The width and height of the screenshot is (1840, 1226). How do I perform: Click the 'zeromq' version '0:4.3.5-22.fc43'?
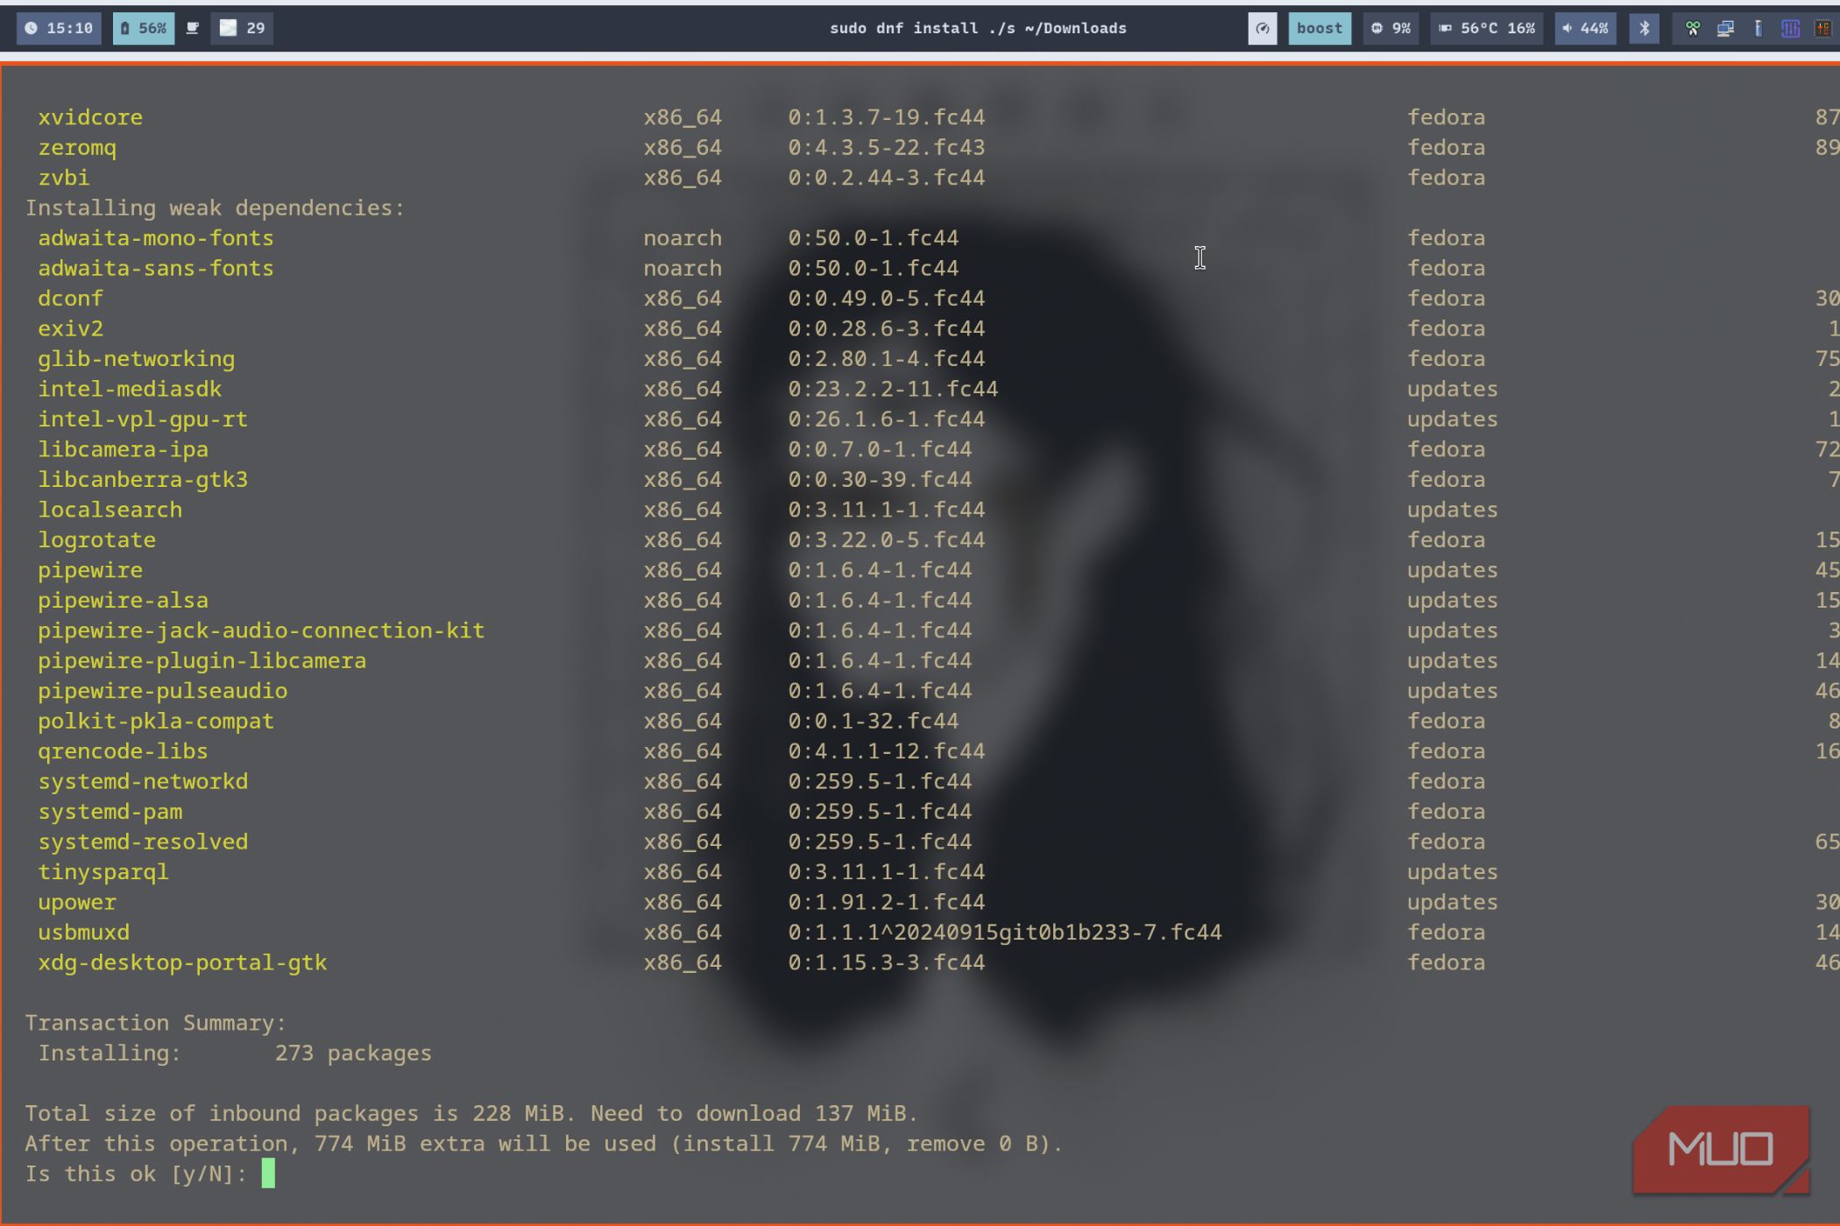click(x=886, y=147)
